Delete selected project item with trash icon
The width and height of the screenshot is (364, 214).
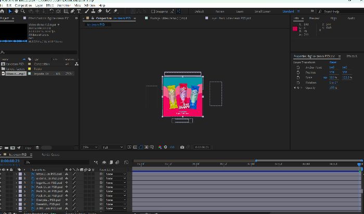(37, 148)
